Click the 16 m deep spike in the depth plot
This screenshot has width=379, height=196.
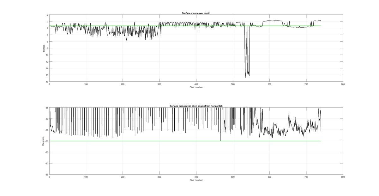click(x=247, y=52)
